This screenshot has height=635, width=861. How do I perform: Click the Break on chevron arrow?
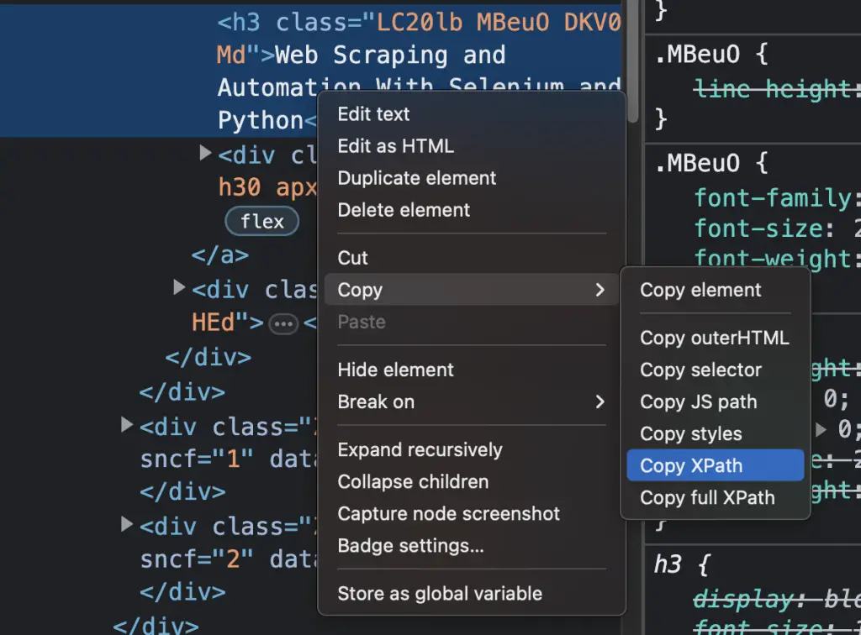(x=600, y=401)
